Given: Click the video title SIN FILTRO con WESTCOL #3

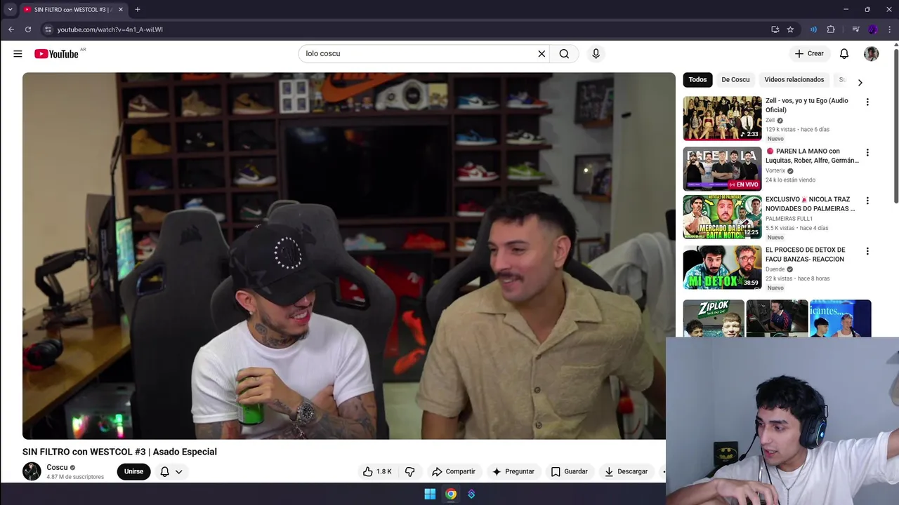Looking at the screenshot, I should [x=119, y=452].
